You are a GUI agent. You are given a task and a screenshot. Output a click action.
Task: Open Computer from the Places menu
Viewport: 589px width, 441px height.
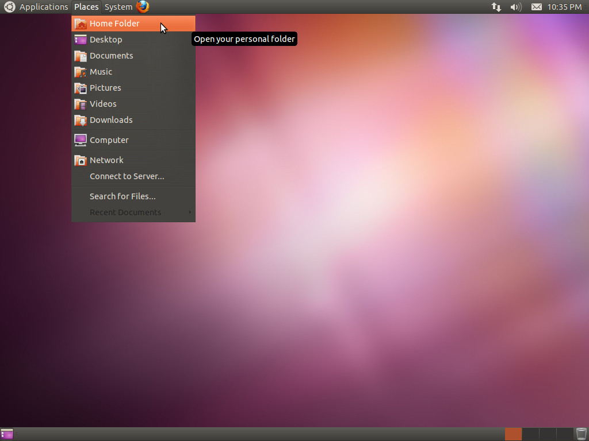pyautogui.click(x=133, y=140)
